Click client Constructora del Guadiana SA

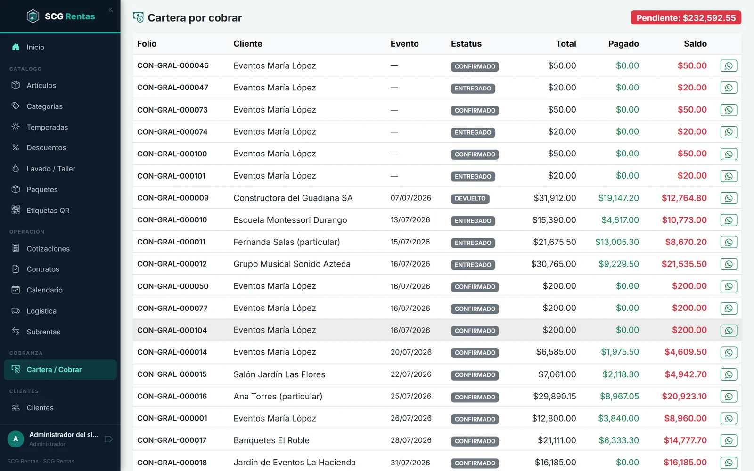pos(293,198)
